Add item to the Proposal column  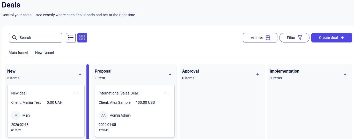click(170, 74)
